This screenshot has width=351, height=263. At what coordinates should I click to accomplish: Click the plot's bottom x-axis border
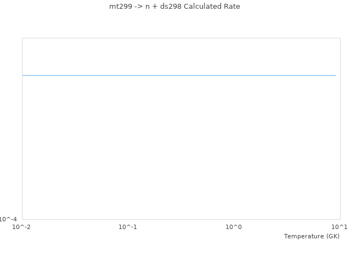click(x=179, y=219)
